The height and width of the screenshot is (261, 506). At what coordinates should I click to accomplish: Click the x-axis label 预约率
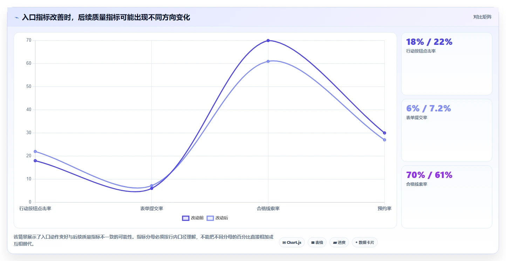click(384, 208)
